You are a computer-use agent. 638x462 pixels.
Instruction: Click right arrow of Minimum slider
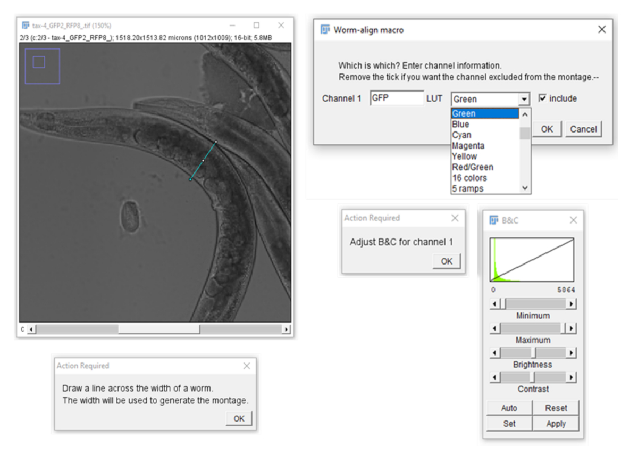571,304
